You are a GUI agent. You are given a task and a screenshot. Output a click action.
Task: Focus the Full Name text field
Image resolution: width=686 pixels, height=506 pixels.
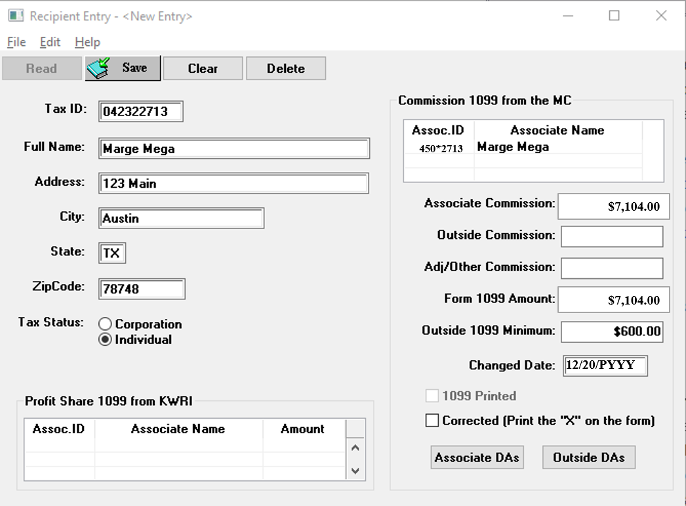coord(234,149)
